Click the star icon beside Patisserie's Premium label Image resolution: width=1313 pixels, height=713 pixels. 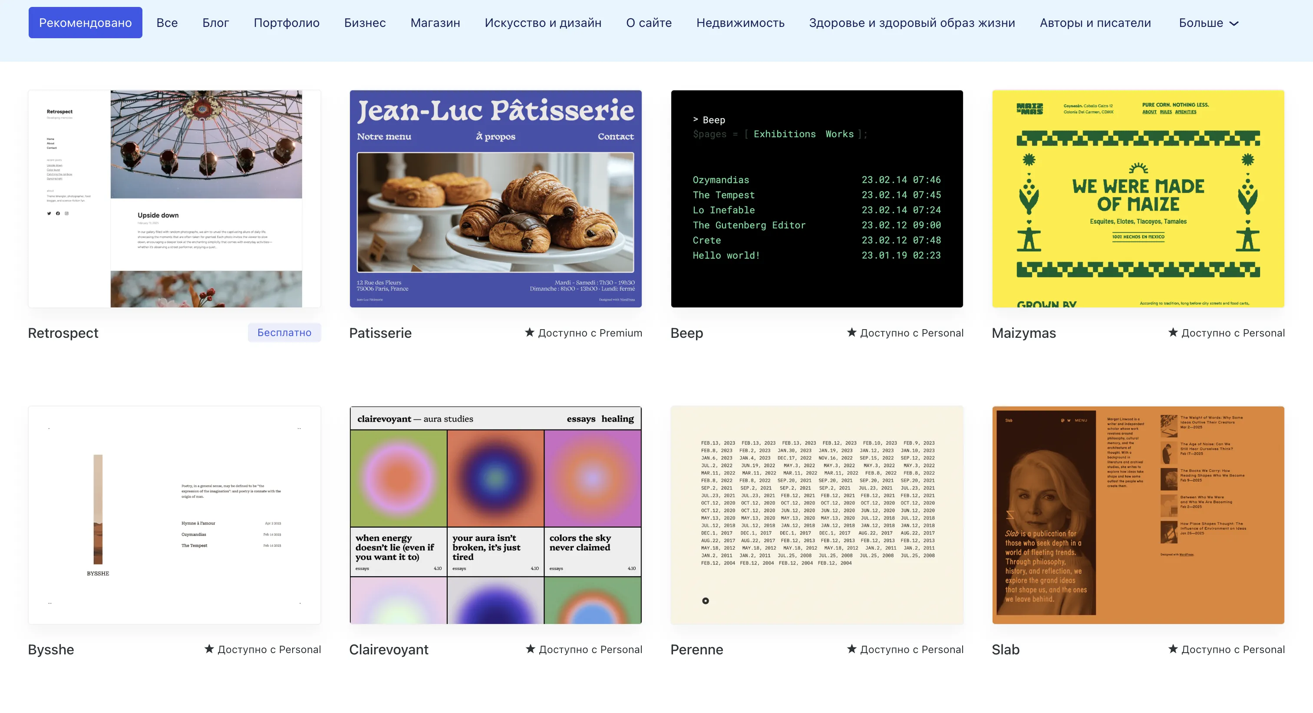pyautogui.click(x=530, y=332)
